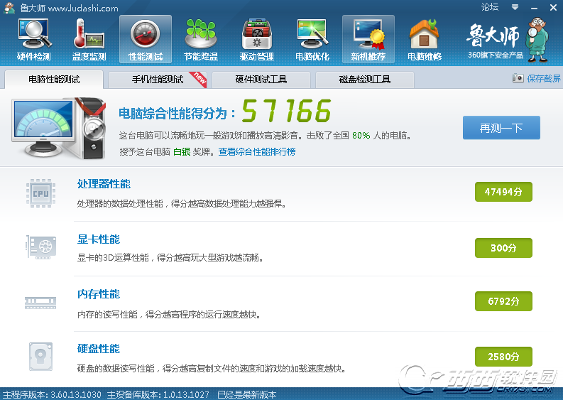Click the 论坛 forum link
This screenshot has height=400, width=563.
[x=490, y=7]
